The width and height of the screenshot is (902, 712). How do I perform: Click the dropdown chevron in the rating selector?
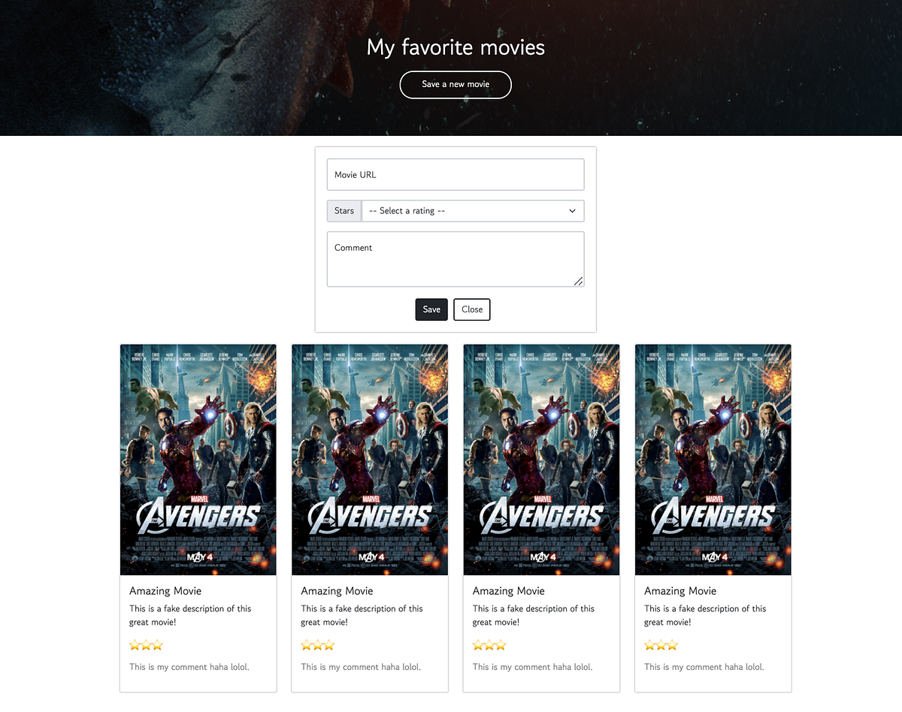[572, 211]
